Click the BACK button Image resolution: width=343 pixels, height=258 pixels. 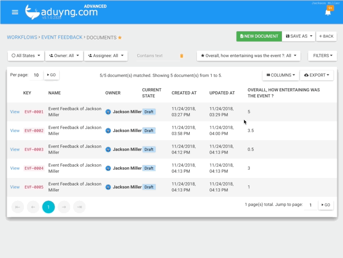[x=326, y=36]
